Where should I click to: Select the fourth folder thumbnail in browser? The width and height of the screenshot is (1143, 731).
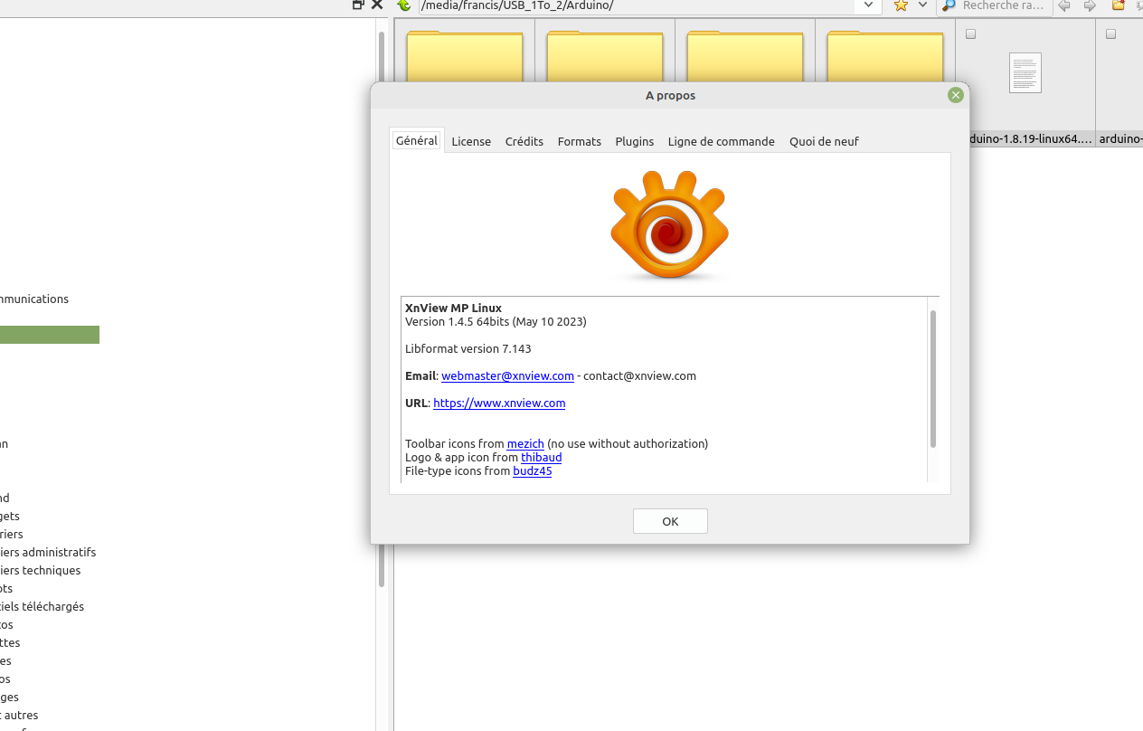(885, 57)
